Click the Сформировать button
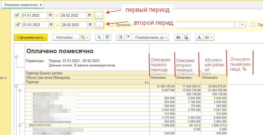263x135 pixels. pos(30,37)
